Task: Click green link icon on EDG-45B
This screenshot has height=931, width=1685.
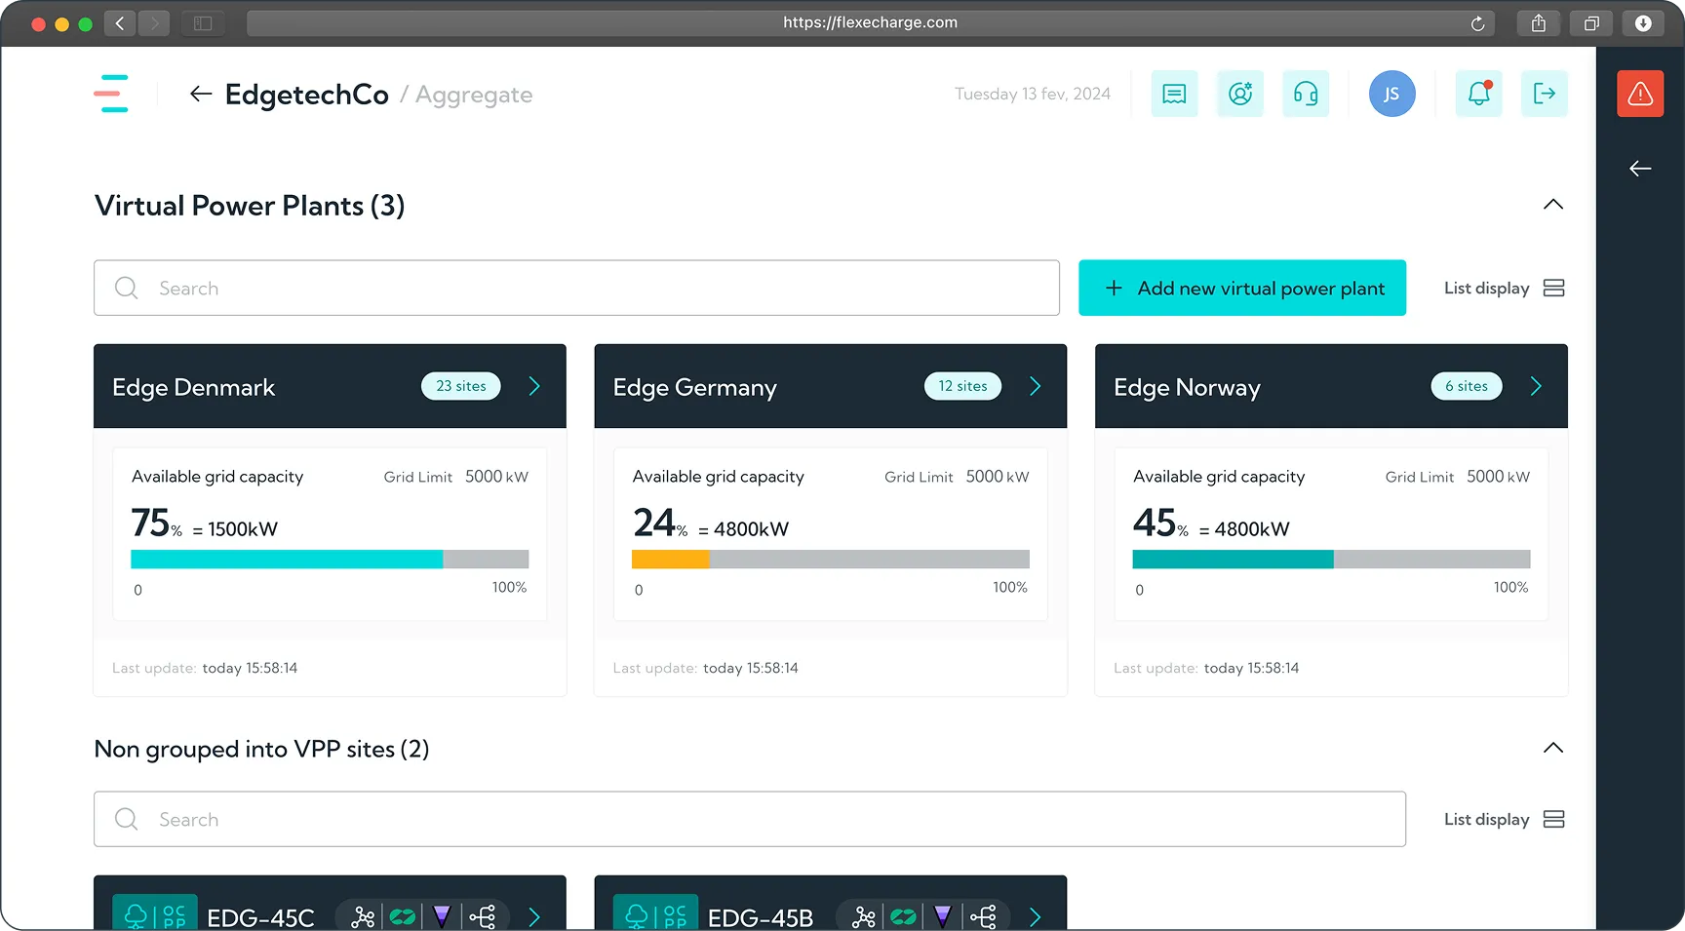Action: (904, 917)
